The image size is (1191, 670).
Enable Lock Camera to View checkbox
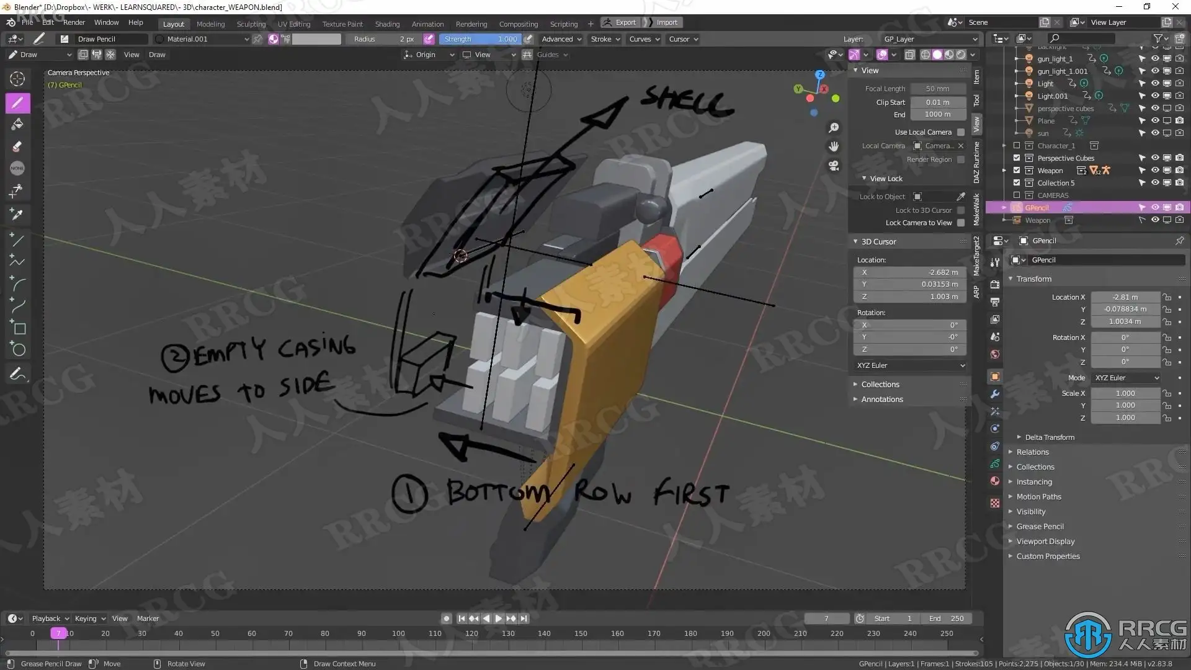[960, 223]
